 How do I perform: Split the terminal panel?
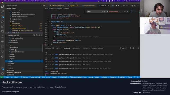click(130, 48)
